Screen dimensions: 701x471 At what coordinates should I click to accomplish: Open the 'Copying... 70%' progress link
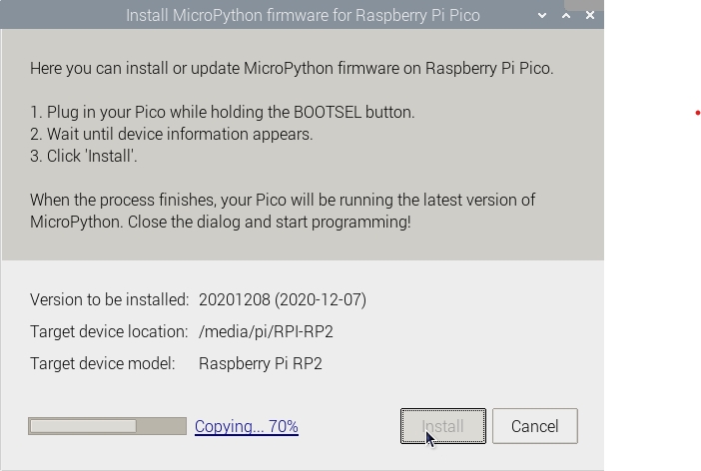click(x=246, y=426)
